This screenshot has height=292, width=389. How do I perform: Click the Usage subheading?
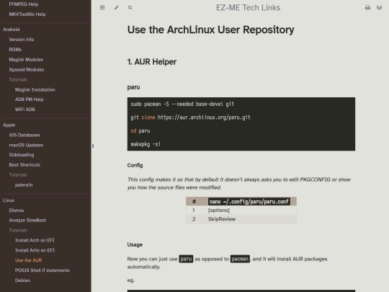pos(135,245)
